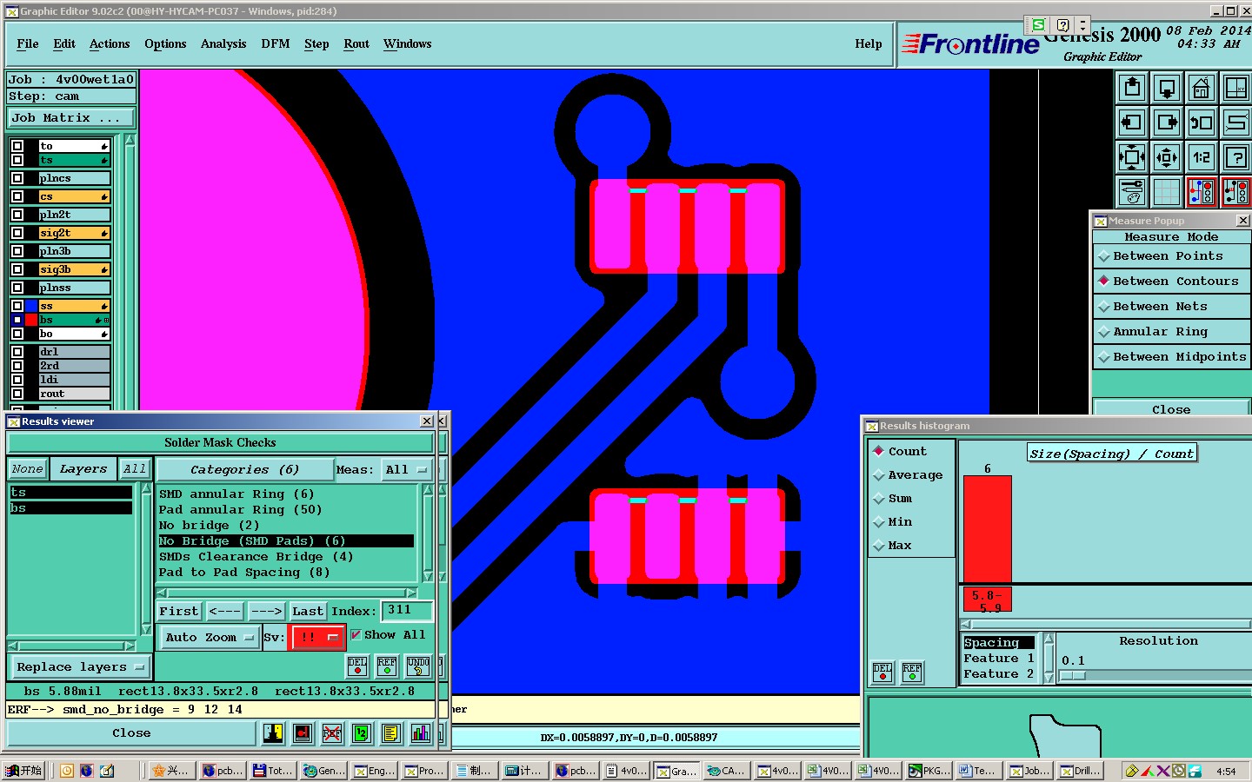Open the Windows menu

[408, 44]
